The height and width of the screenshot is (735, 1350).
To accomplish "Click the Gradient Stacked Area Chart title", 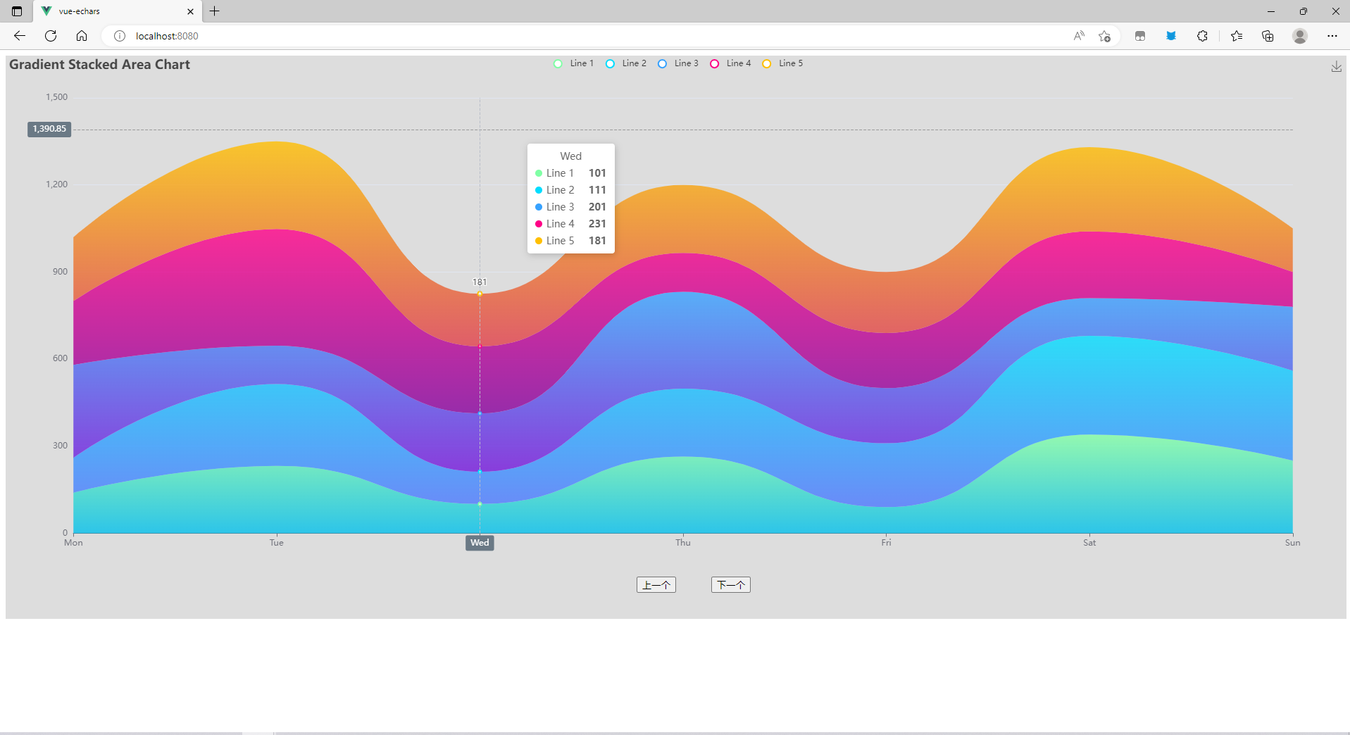I will (99, 65).
